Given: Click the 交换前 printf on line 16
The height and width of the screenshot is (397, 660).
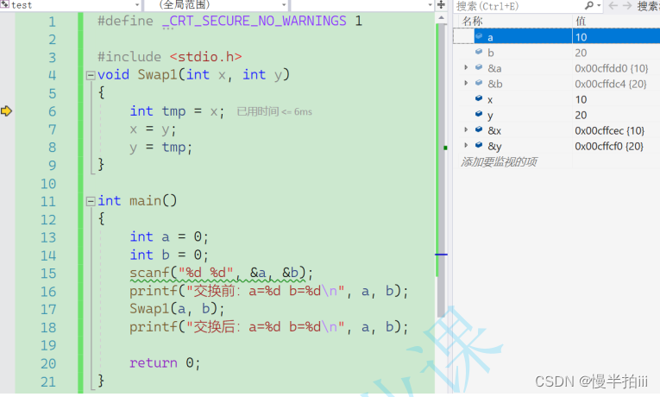Looking at the screenshot, I should (x=268, y=292).
